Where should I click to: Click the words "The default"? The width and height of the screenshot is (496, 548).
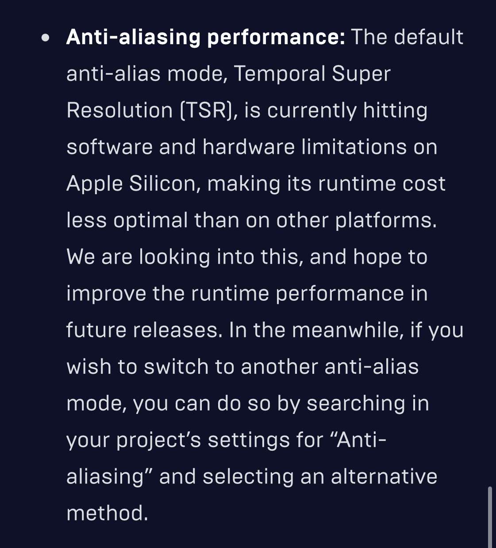click(407, 37)
